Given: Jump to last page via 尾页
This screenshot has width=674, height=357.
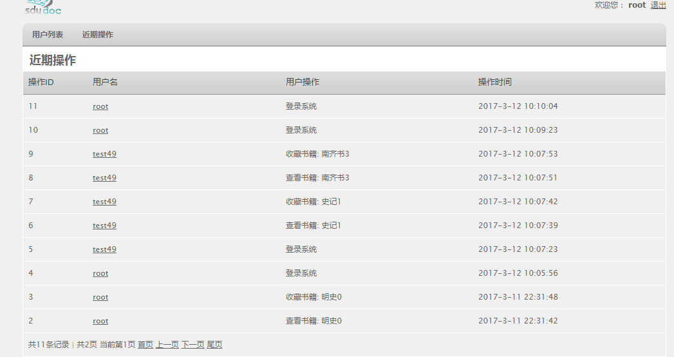Looking at the screenshot, I should point(214,345).
